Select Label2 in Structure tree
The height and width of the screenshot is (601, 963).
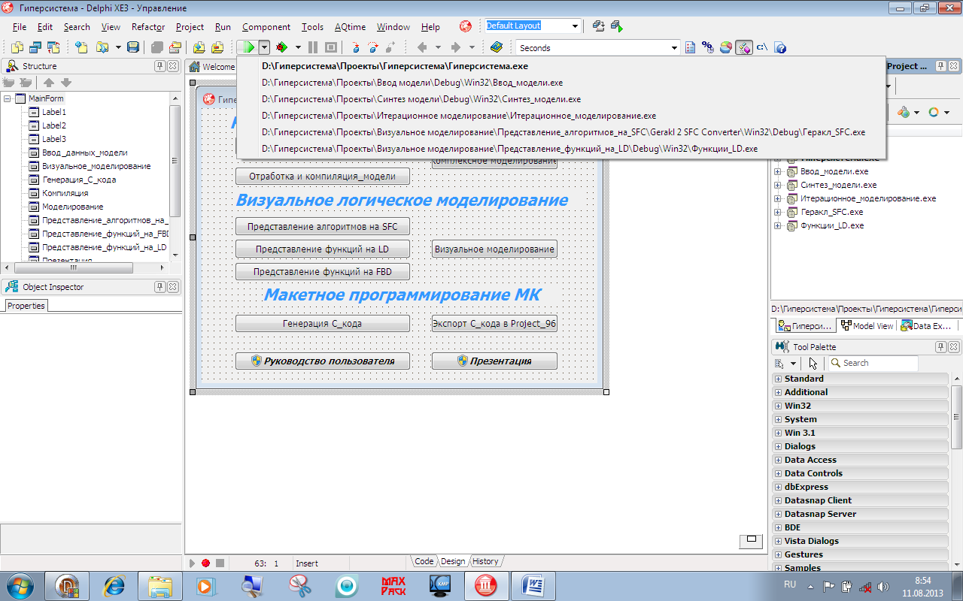tap(54, 125)
